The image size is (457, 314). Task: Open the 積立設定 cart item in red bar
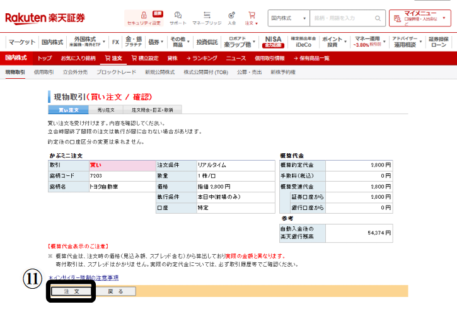(145, 58)
